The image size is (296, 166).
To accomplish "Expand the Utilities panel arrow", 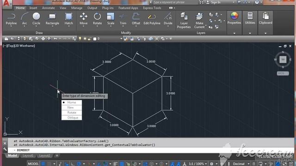I will point(250,33).
